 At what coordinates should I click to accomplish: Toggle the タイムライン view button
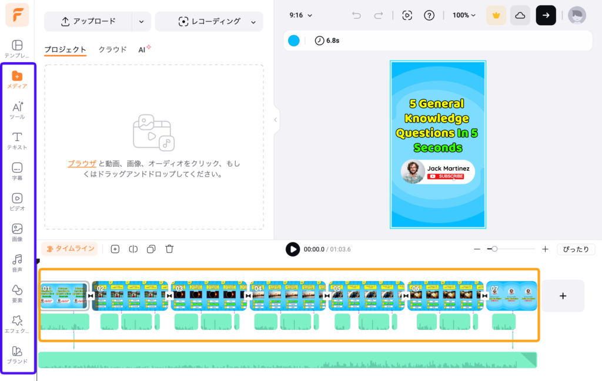pos(69,249)
